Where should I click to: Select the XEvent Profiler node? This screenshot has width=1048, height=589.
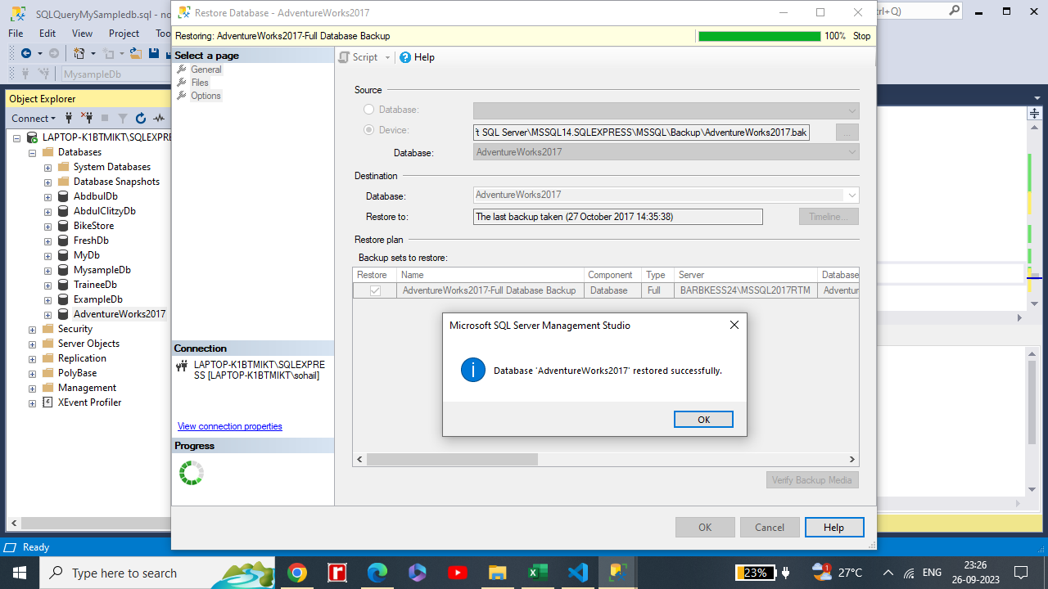pos(89,402)
